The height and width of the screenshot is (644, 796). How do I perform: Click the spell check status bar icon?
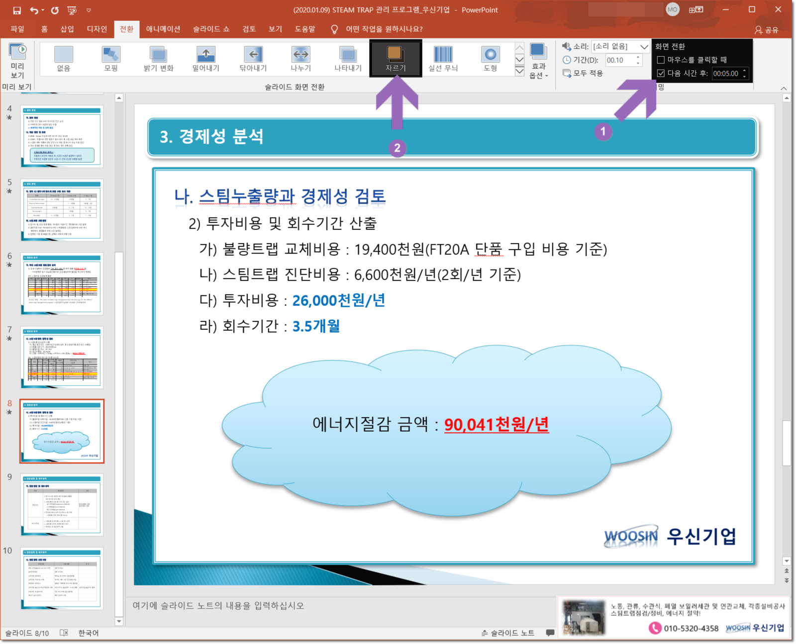pos(64,633)
